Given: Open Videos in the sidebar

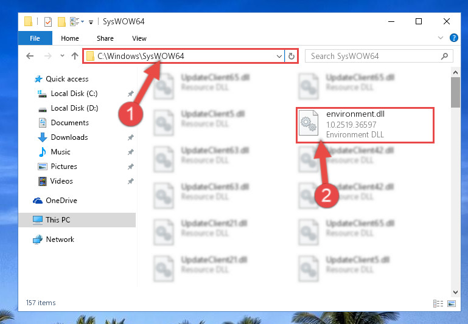Looking at the screenshot, I should (x=61, y=181).
